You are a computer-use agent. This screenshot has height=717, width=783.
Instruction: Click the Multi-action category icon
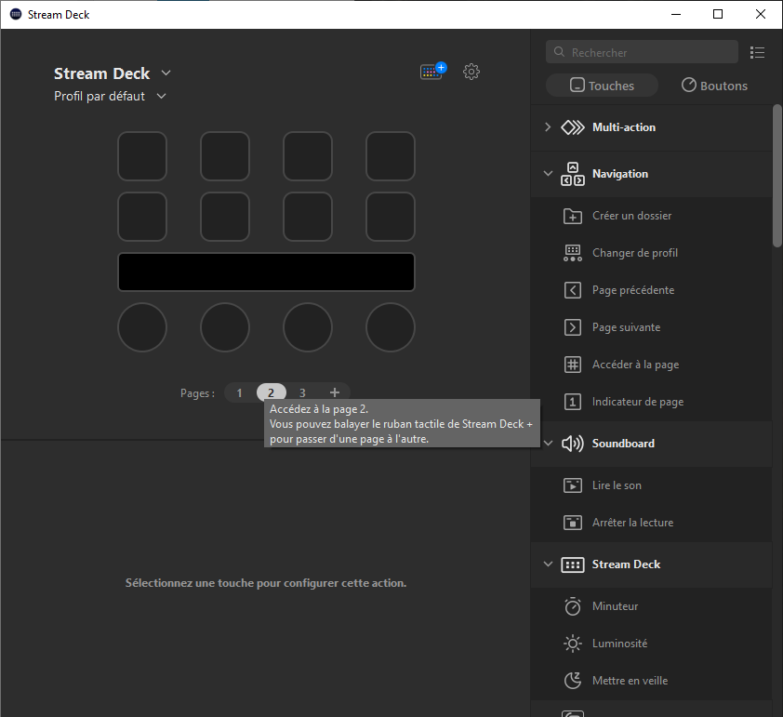click(x=573, y=127)
